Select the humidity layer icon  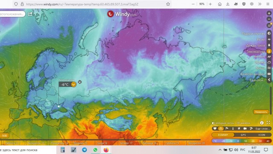[269, 57]
